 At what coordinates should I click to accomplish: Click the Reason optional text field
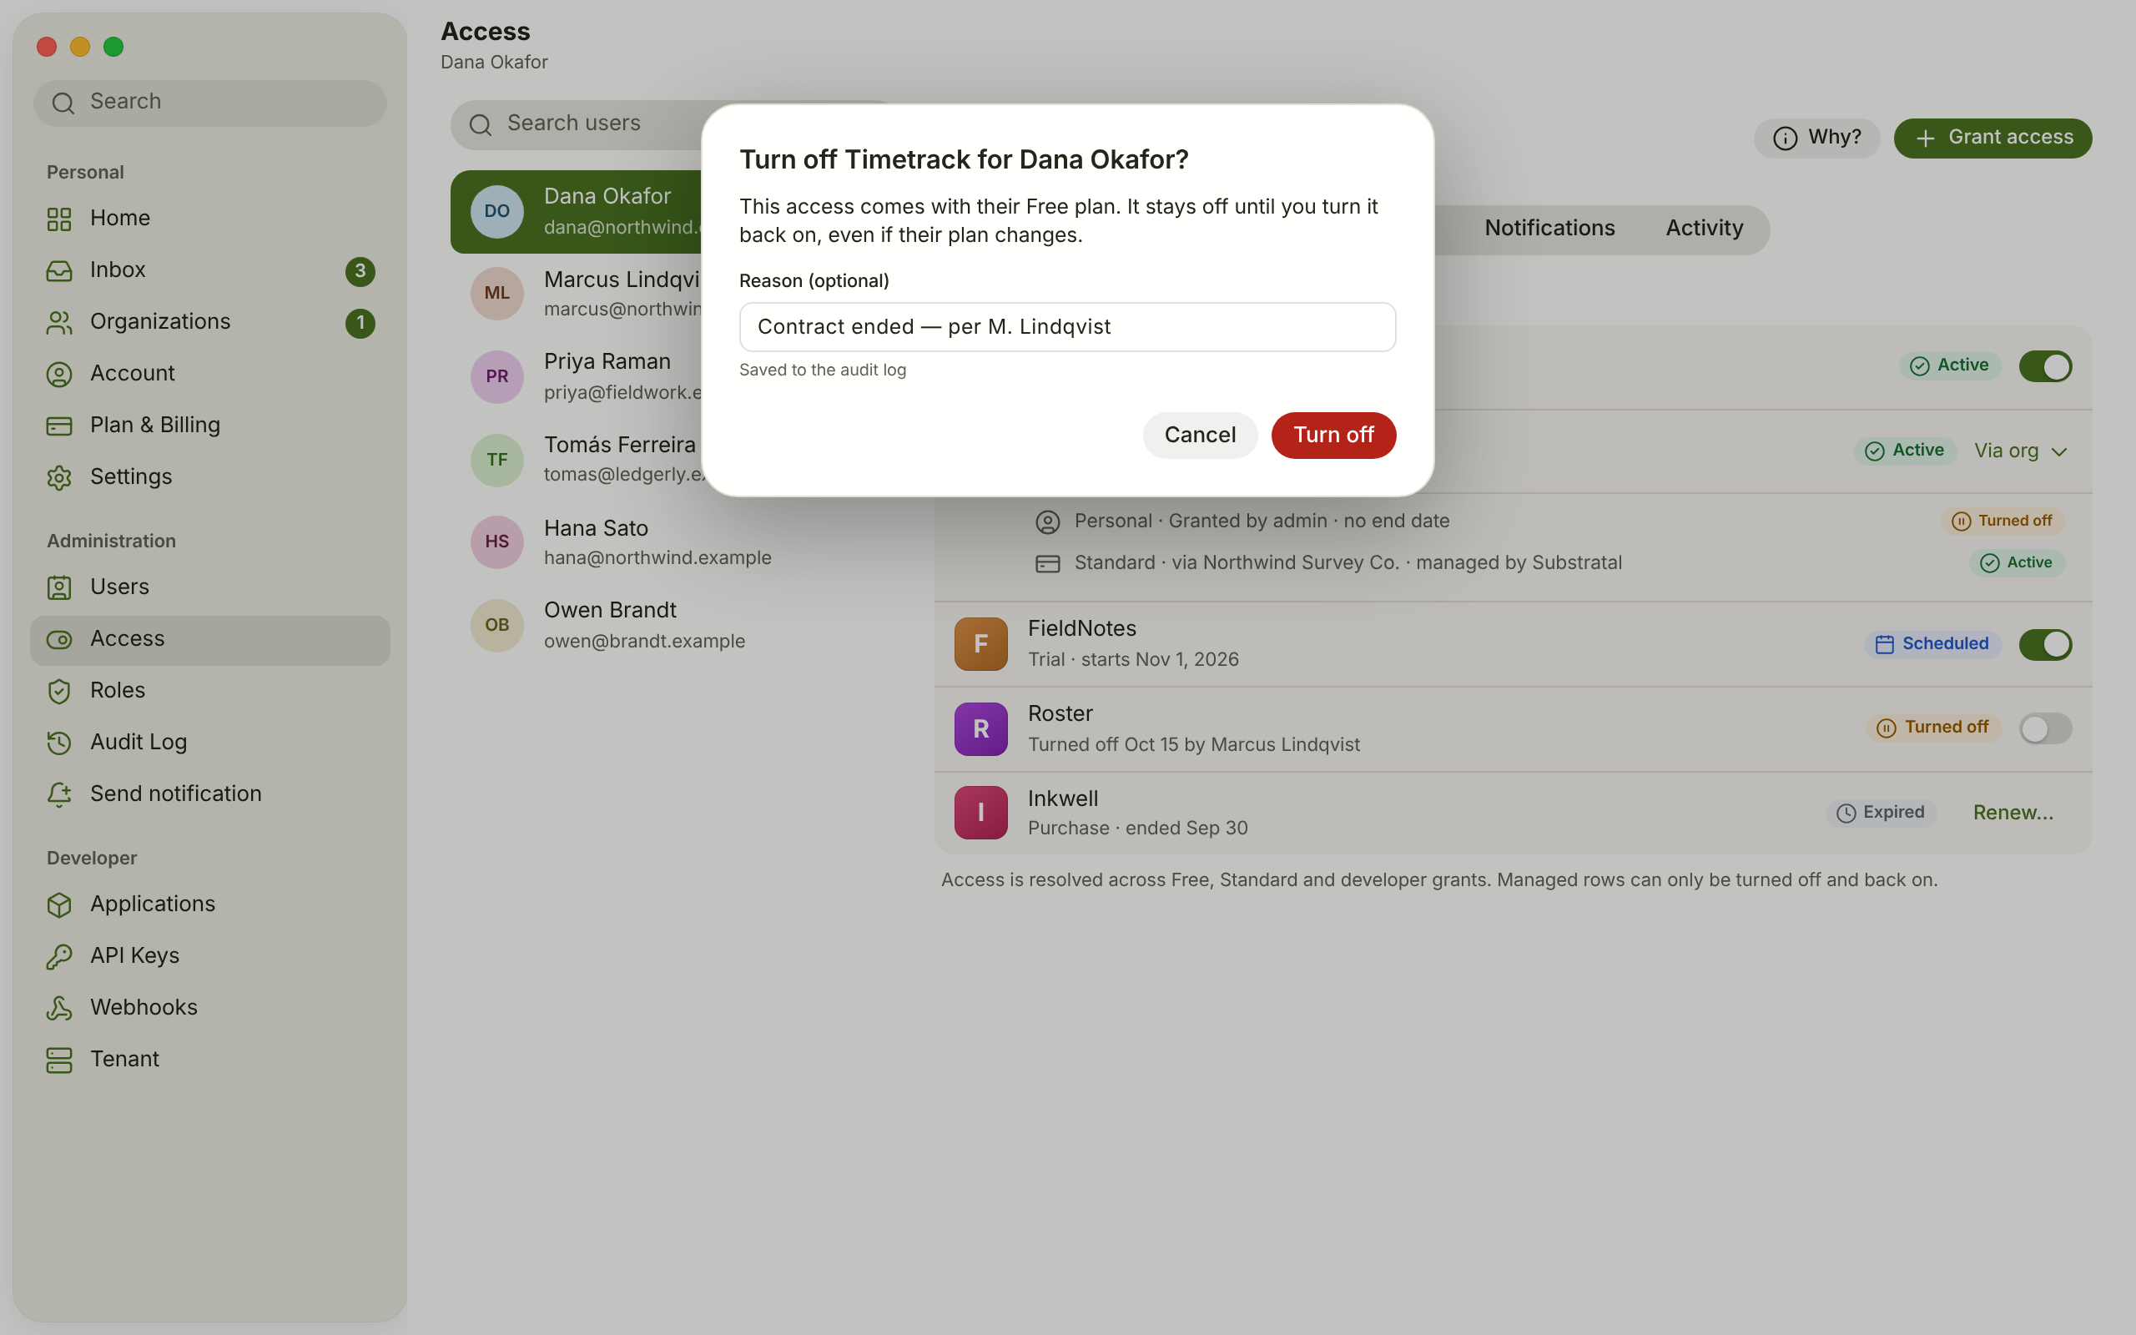point(1067,328)
